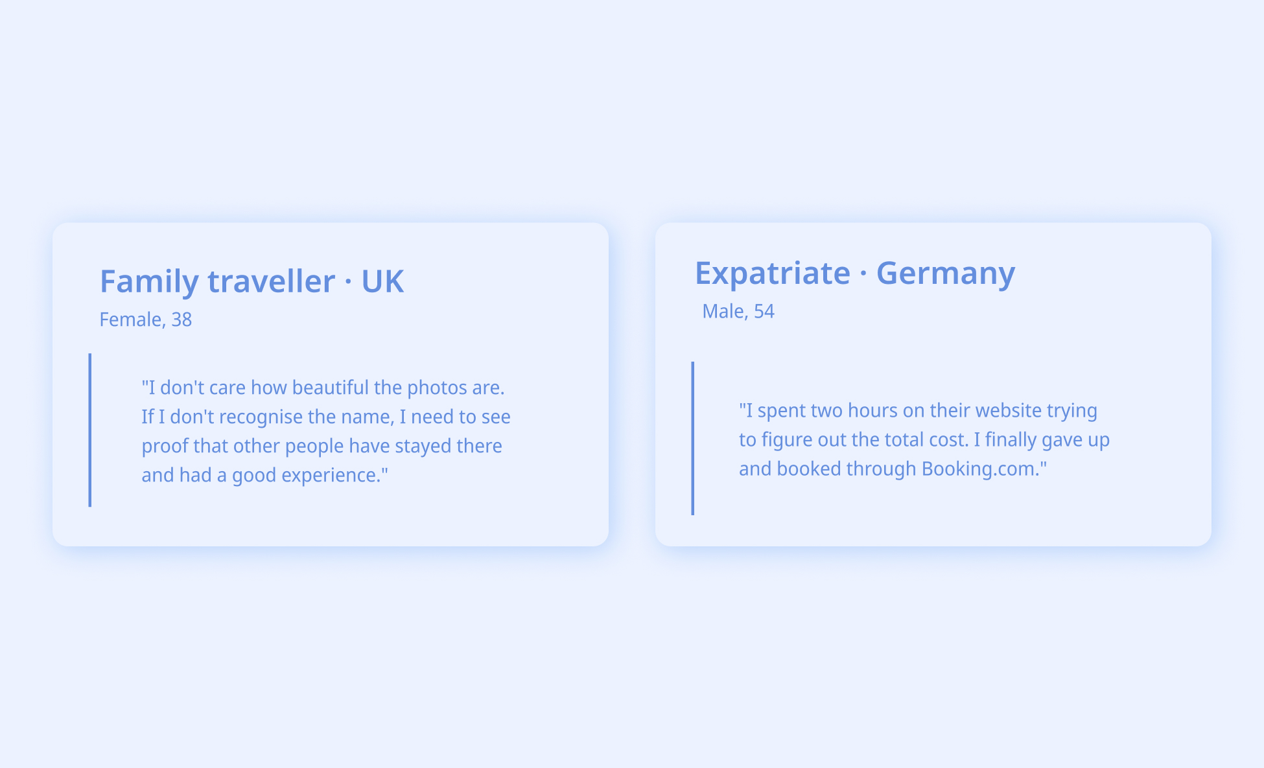Click the line starting "If I don't recognise the name"
Viewport: 1264px width, 768px height.
(x=326, y=417)
